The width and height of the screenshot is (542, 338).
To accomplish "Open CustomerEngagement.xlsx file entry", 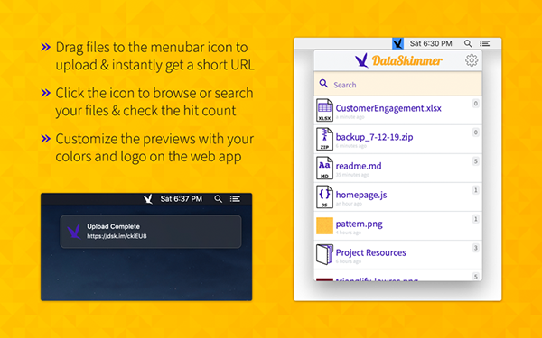I will (397, 110).
